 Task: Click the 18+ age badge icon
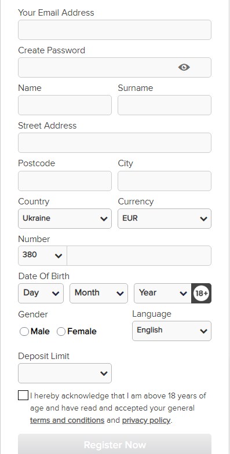[202, 293]
